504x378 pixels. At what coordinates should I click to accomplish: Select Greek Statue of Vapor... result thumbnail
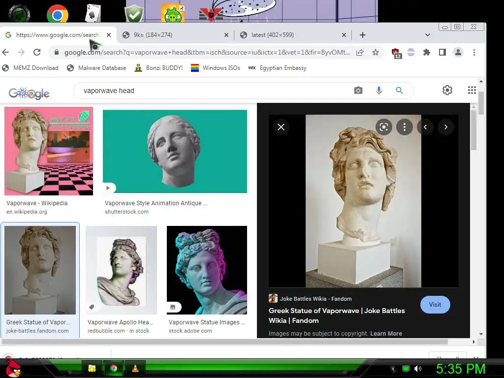point(40,270)
